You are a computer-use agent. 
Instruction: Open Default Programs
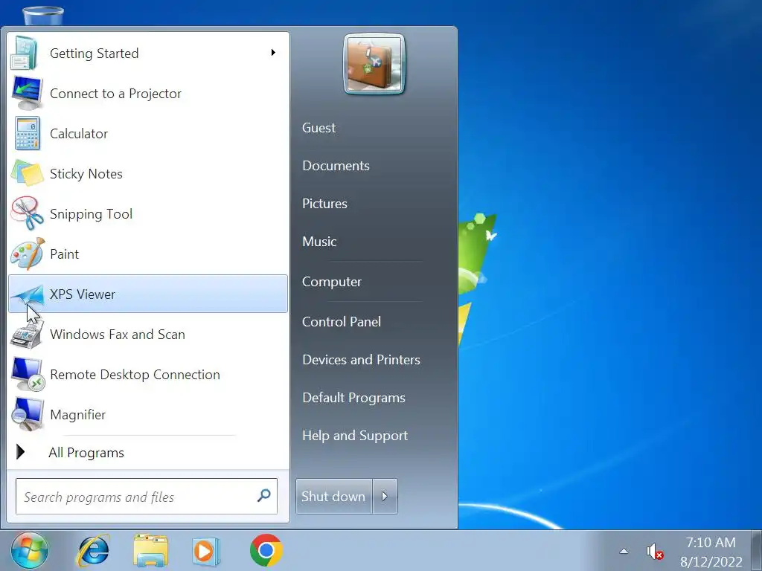(353, 398)
